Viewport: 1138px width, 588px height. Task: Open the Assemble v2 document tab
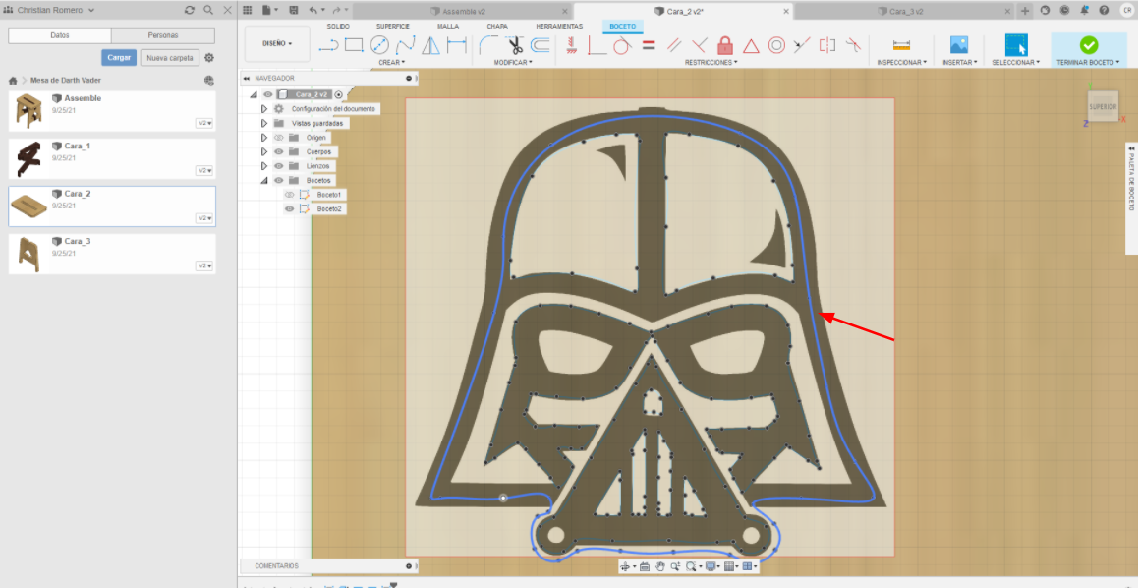pyautogui.click(x=462, y=11)
